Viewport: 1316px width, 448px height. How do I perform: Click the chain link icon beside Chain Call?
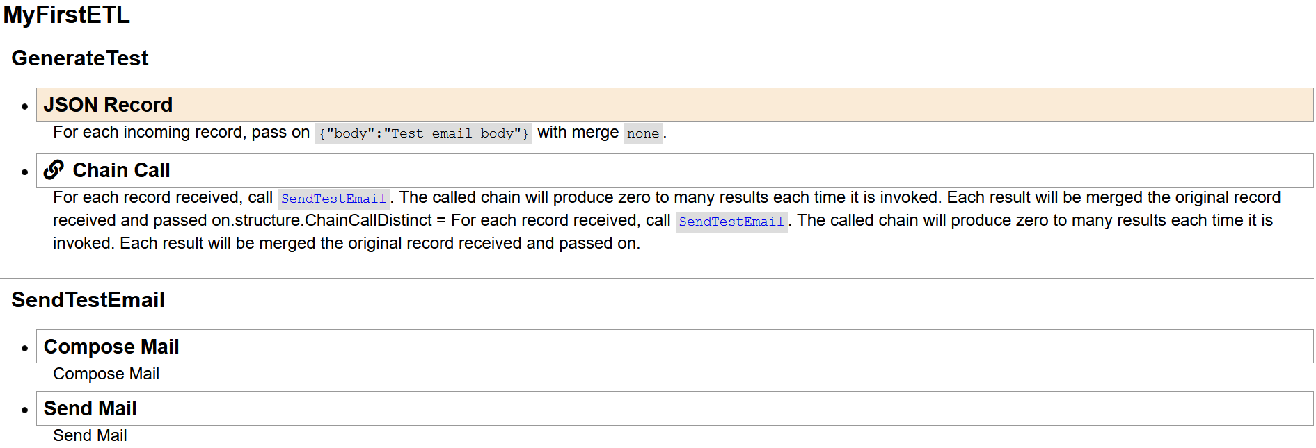(x=54, y=170)
